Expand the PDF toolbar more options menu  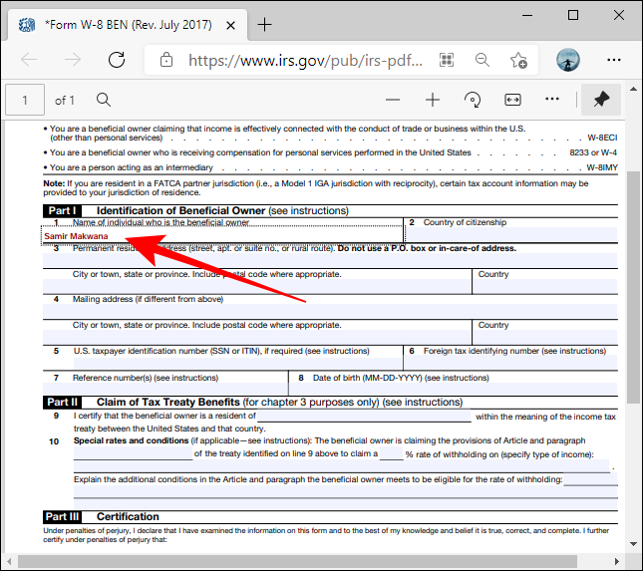[x=553, y=100]
